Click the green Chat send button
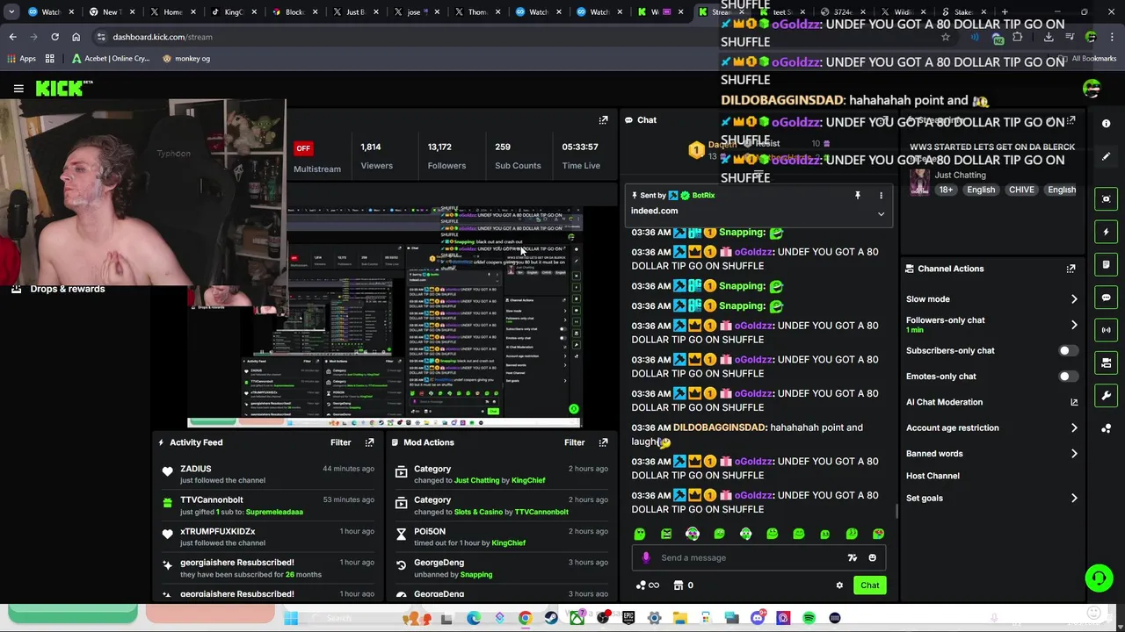 point(869,585)
